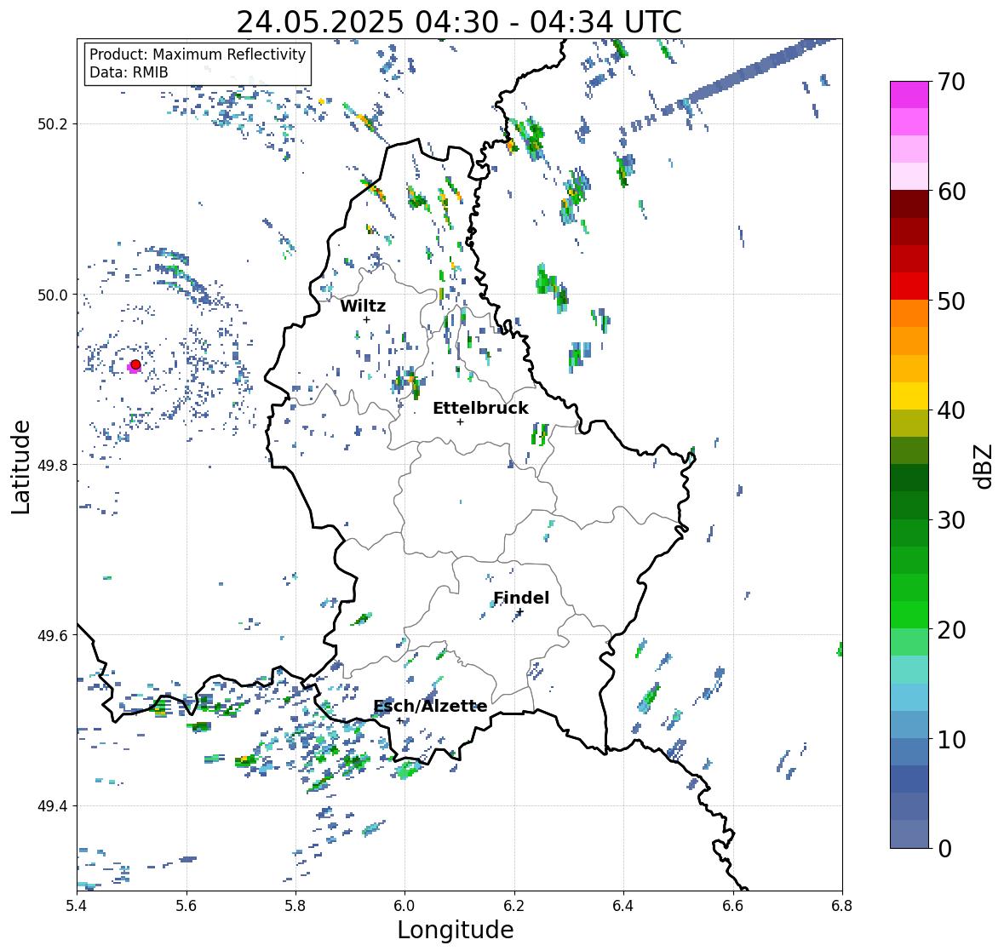Click the magenta 70 dBZ colorbar segment
Screen dimensions: 1004x951
point(909,95)
